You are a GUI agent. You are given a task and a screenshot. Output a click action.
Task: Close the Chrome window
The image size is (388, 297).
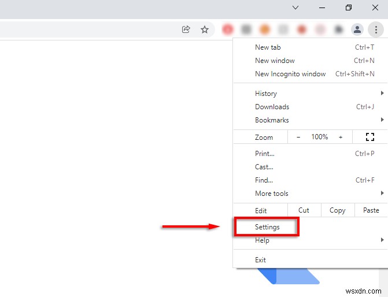(x=375, y=8)
